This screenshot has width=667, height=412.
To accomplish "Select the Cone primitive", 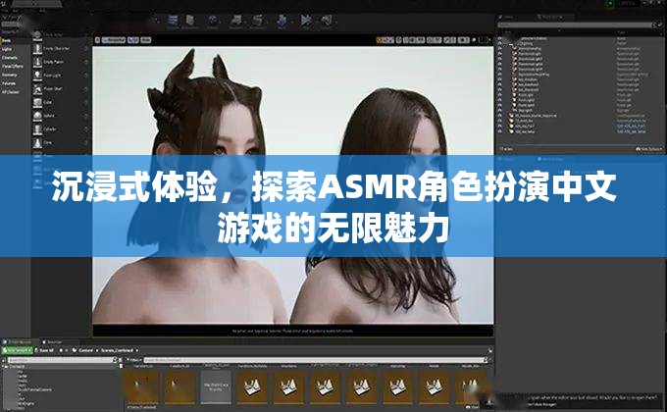I will pos(60,142).
